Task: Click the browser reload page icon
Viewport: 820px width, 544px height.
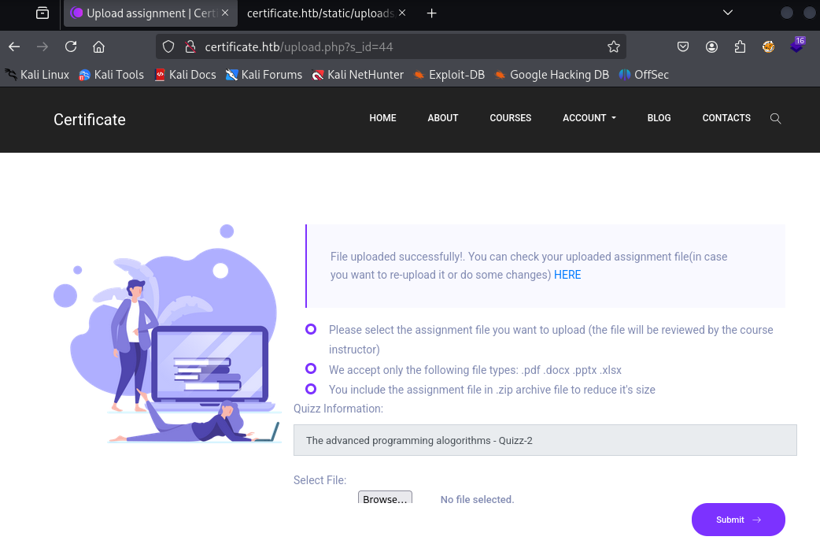Action: (x=71, y=46)
